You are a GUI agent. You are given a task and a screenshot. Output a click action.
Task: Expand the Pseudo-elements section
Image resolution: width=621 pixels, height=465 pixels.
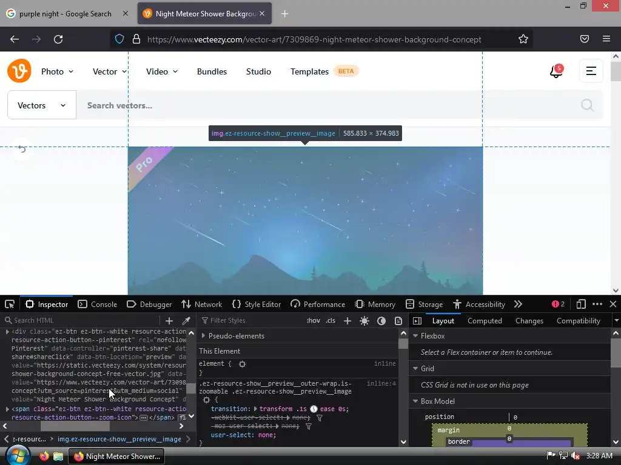tap(203, 335)
